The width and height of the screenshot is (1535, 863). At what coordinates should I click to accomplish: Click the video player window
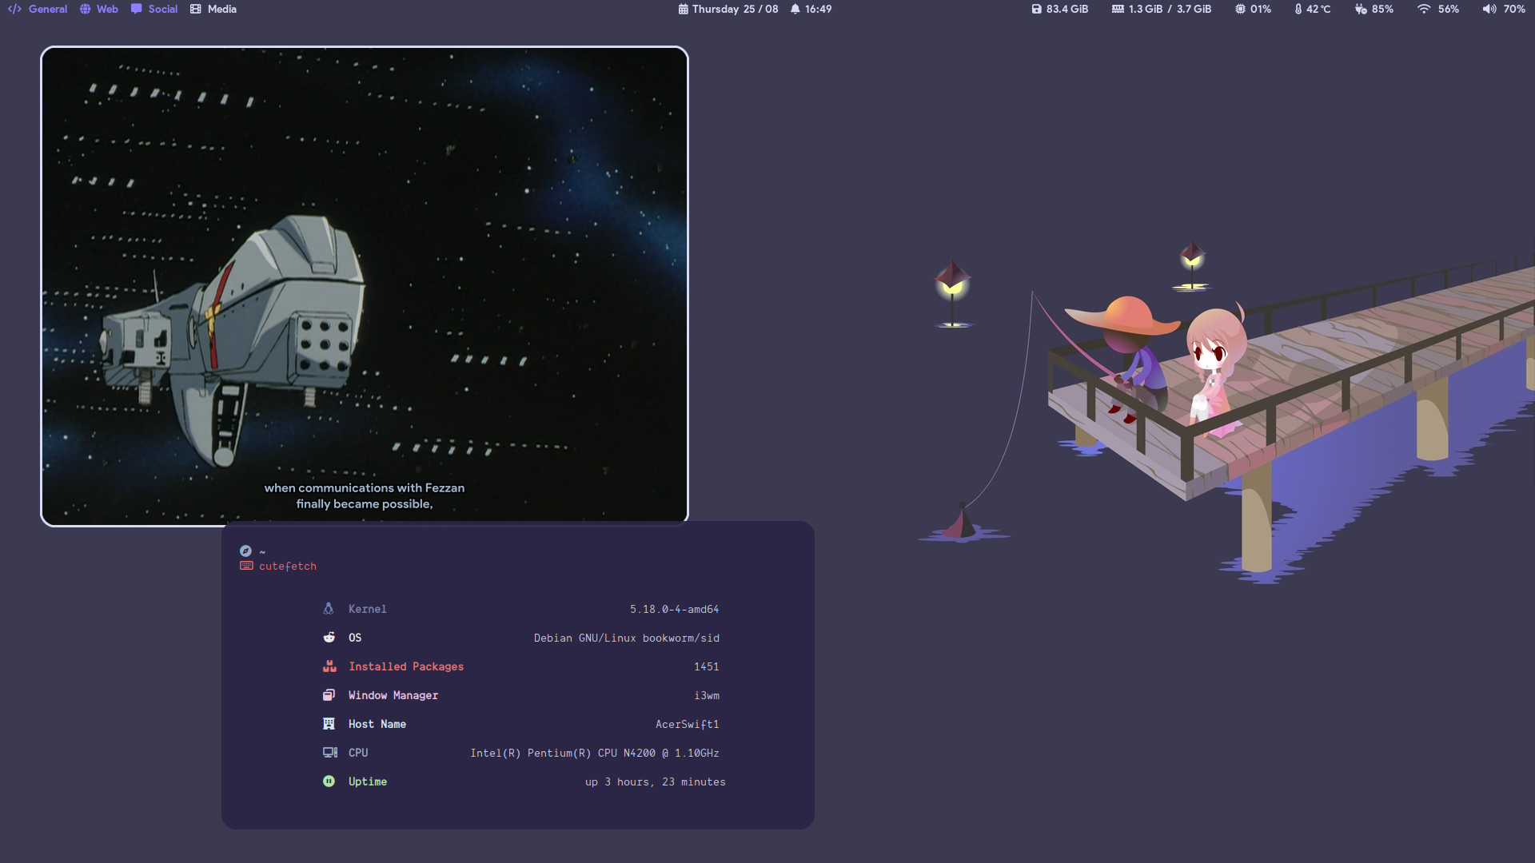click(365, 286)
